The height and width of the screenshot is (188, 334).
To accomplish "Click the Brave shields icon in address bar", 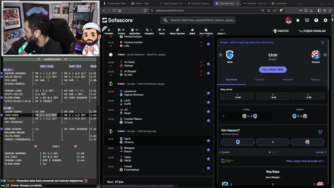I will 281,10.
